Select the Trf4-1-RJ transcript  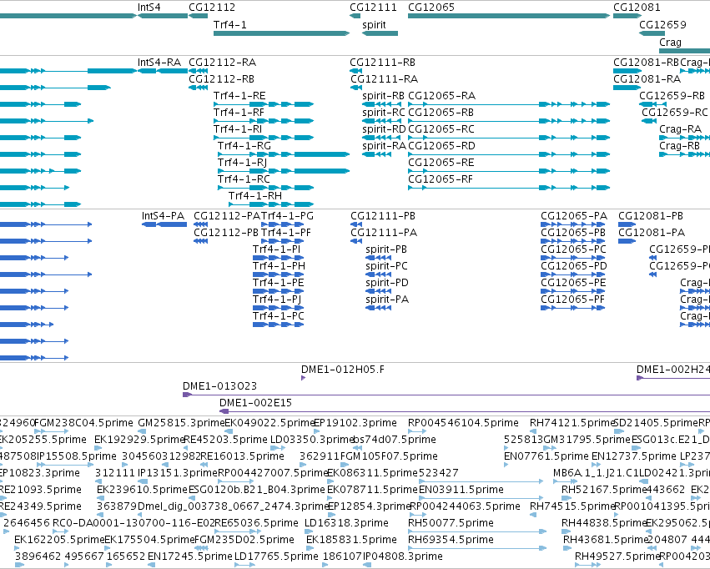point(284,171)
